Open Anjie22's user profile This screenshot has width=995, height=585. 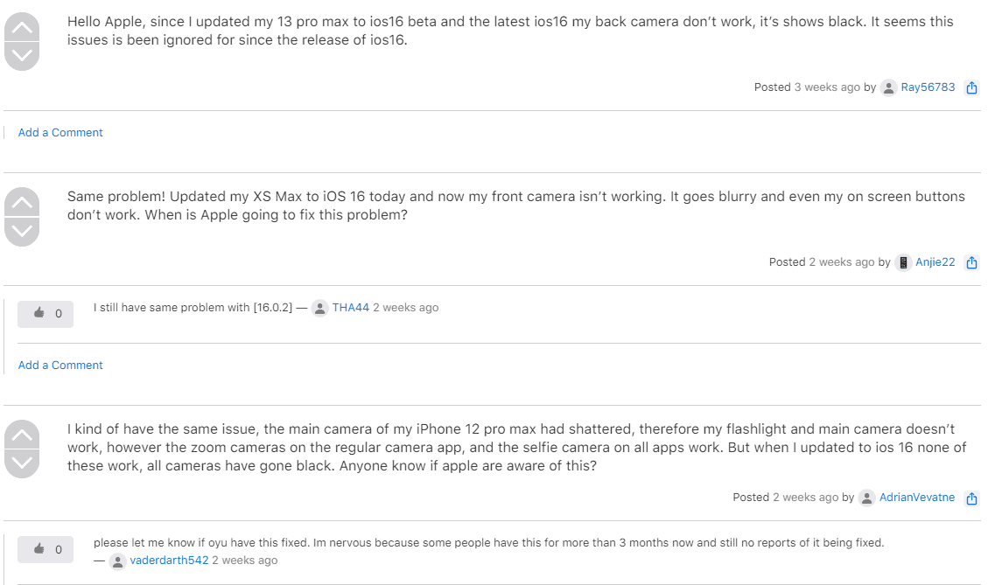point(935,261)
